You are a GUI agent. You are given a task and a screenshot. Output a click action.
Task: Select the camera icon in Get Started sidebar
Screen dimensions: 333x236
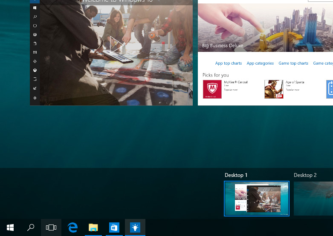point(35,52)
